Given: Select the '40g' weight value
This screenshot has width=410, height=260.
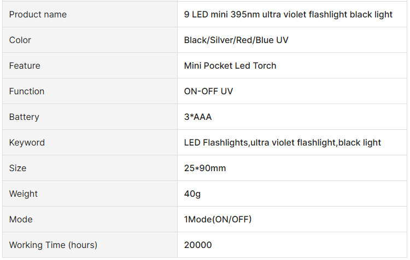Looking at the screenshot, I should coord(192,194).
